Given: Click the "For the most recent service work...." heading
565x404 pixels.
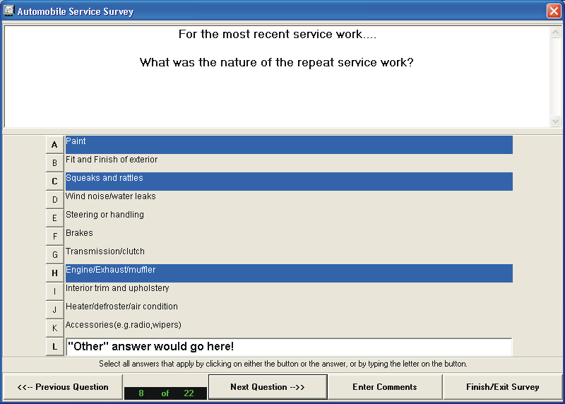Looking at the screenshot, I should coord(278,34).
